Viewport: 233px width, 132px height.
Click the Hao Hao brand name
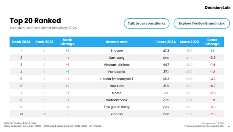coord(116,86)
